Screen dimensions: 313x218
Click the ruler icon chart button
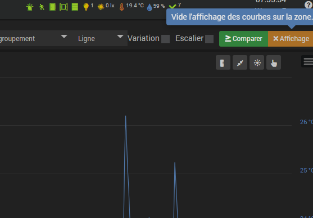[223, 62]
